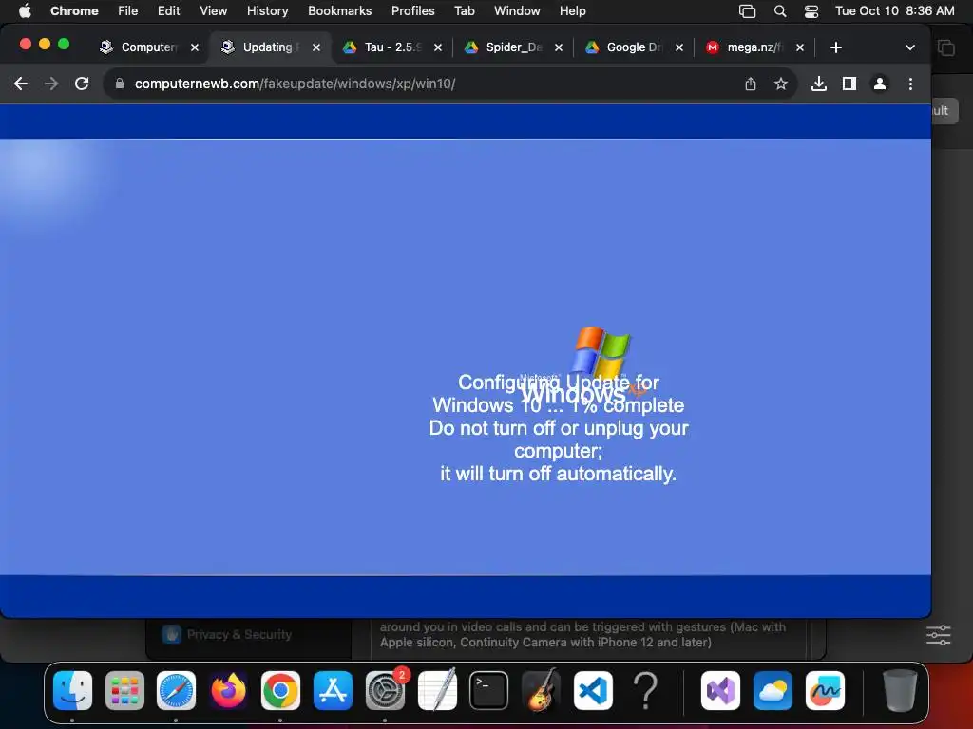Open the Window menu

517,11
